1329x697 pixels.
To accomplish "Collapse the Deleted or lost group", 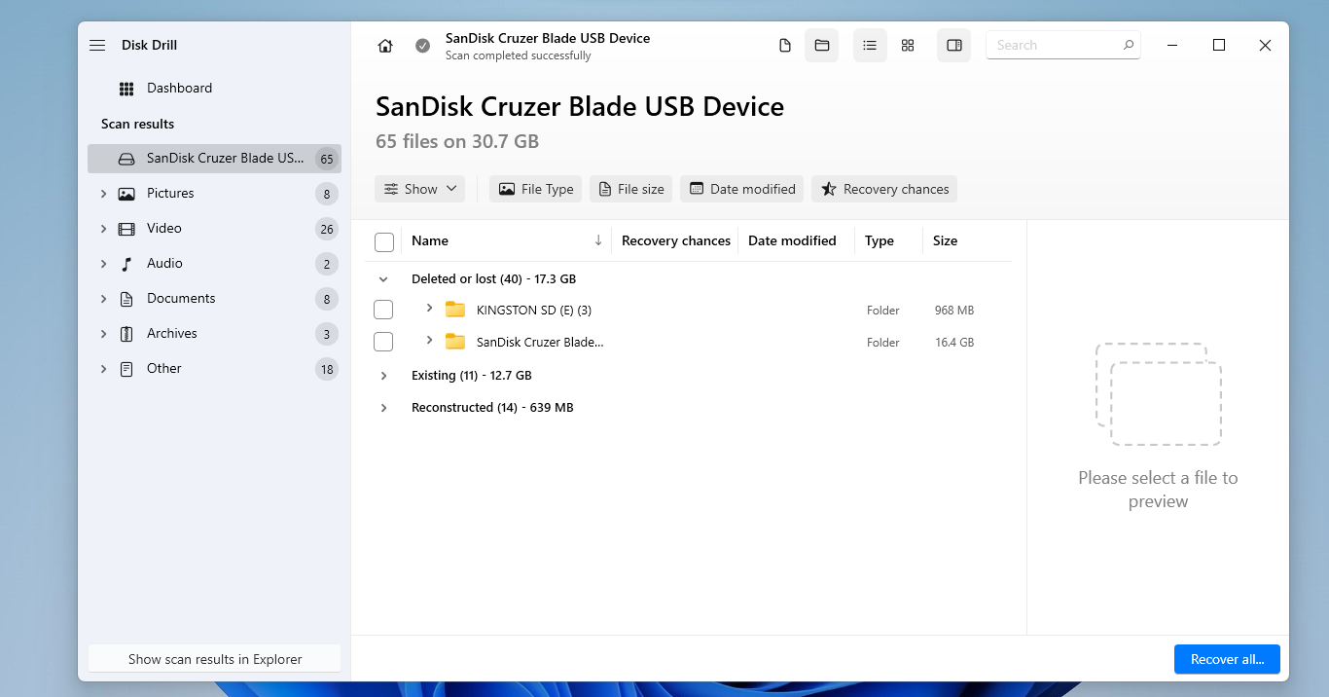I will click(383, 279).
